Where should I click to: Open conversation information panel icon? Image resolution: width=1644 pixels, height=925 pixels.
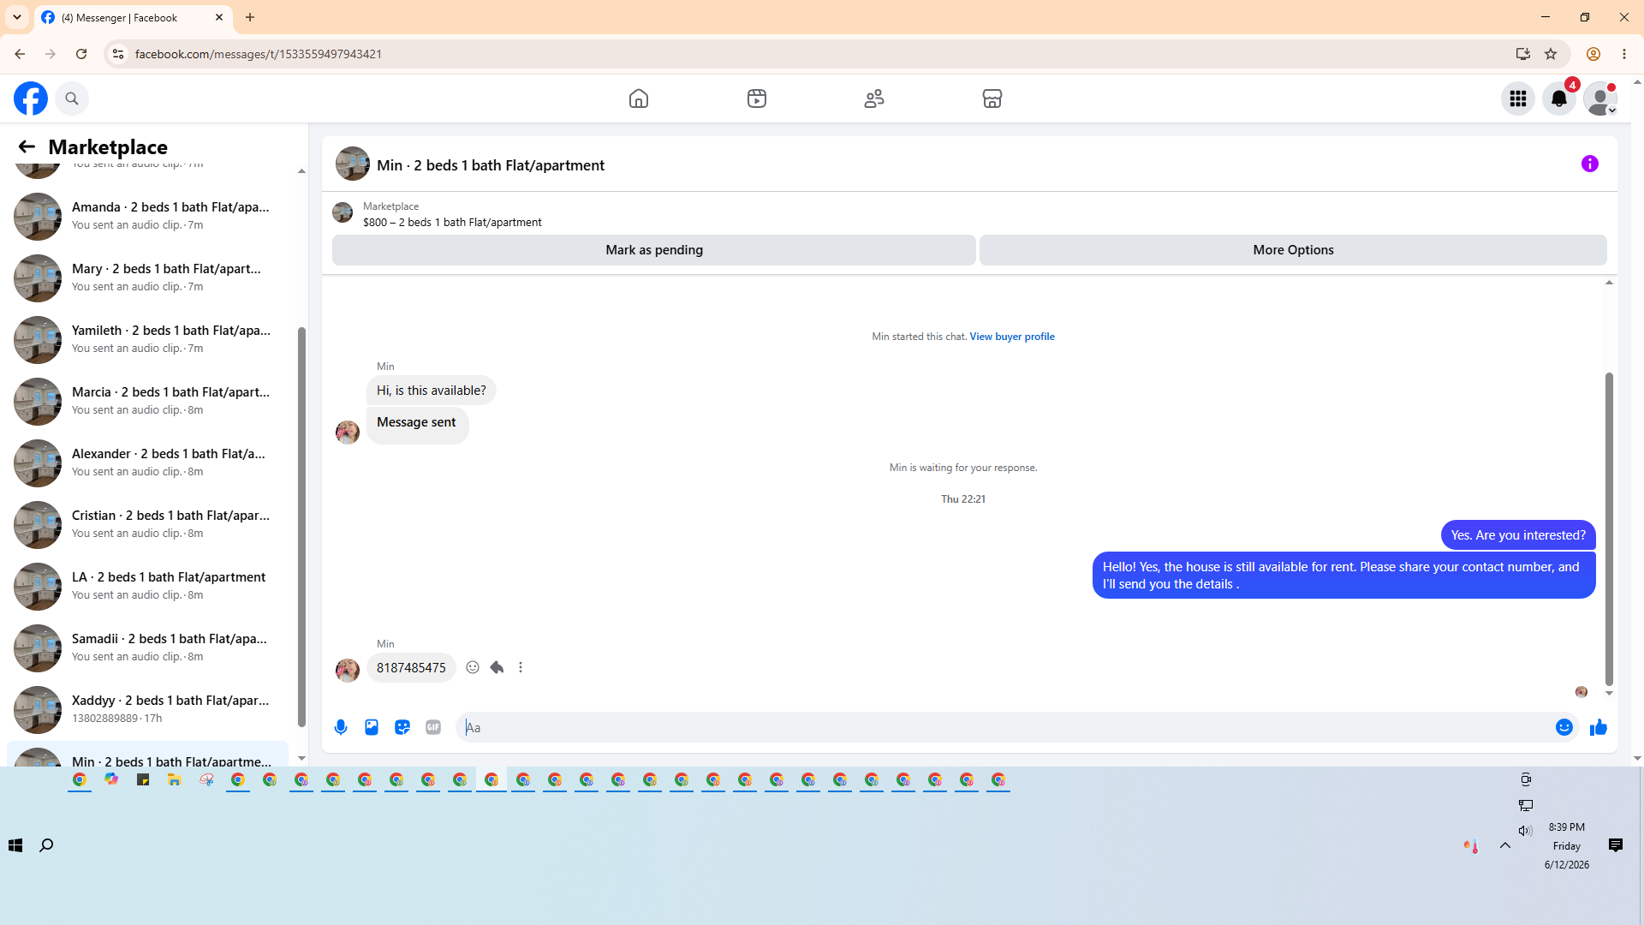pos(1590,164)
